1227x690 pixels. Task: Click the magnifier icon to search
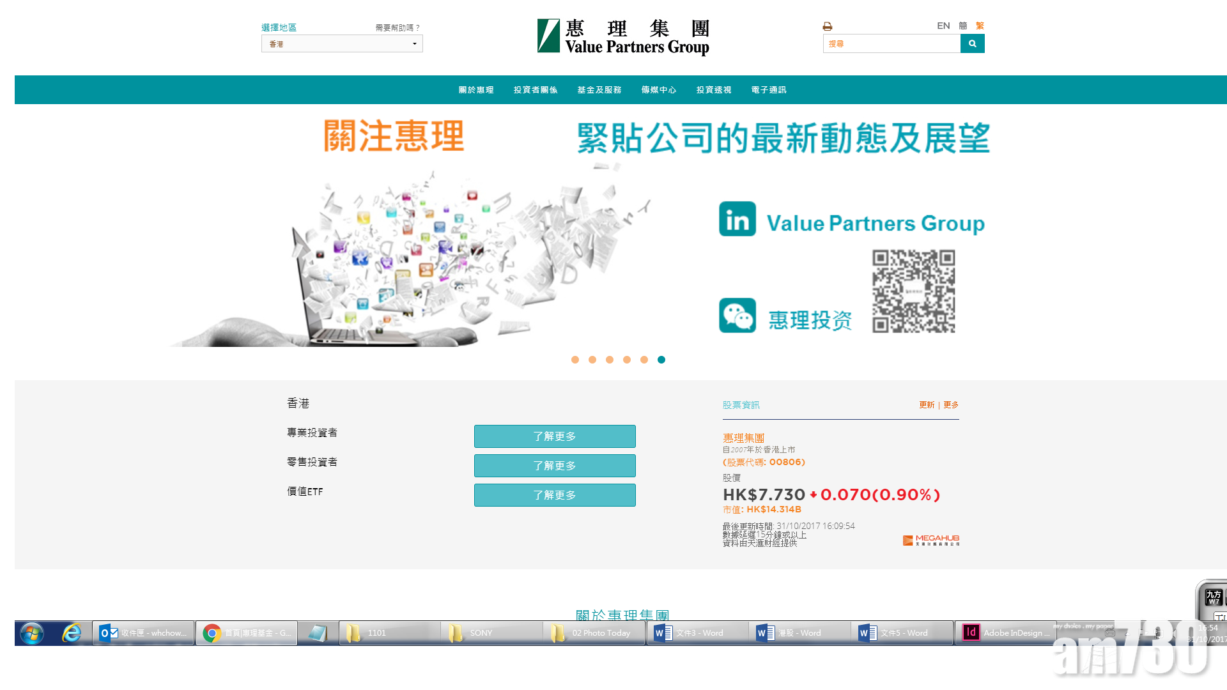pyautogui.click(x=972, y=43)
